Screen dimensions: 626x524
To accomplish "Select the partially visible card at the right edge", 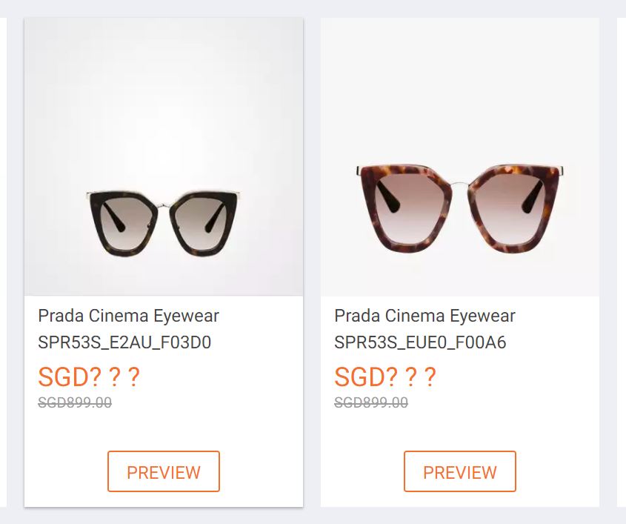I will [622, 259].
